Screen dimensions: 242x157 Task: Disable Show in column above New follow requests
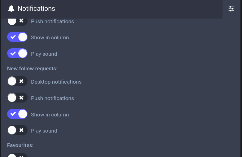[17, 37]
